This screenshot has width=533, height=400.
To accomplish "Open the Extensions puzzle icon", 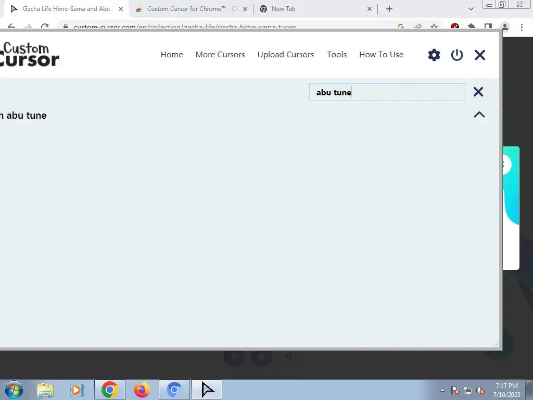I will 472,27.
